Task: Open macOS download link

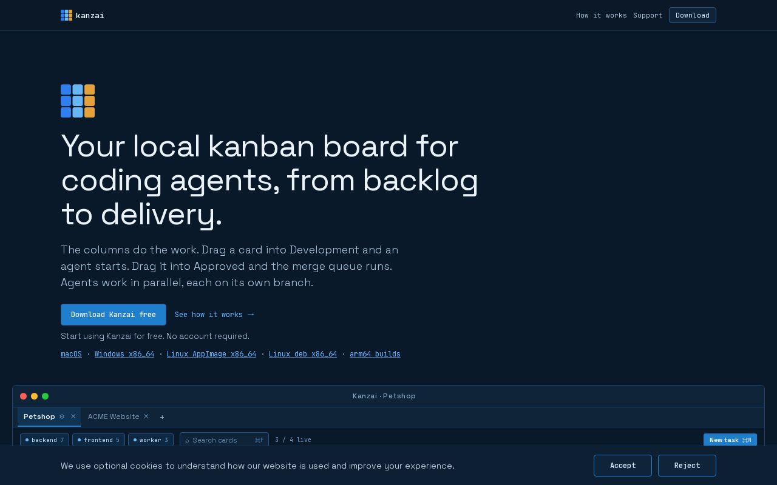Action: point(71,354)
